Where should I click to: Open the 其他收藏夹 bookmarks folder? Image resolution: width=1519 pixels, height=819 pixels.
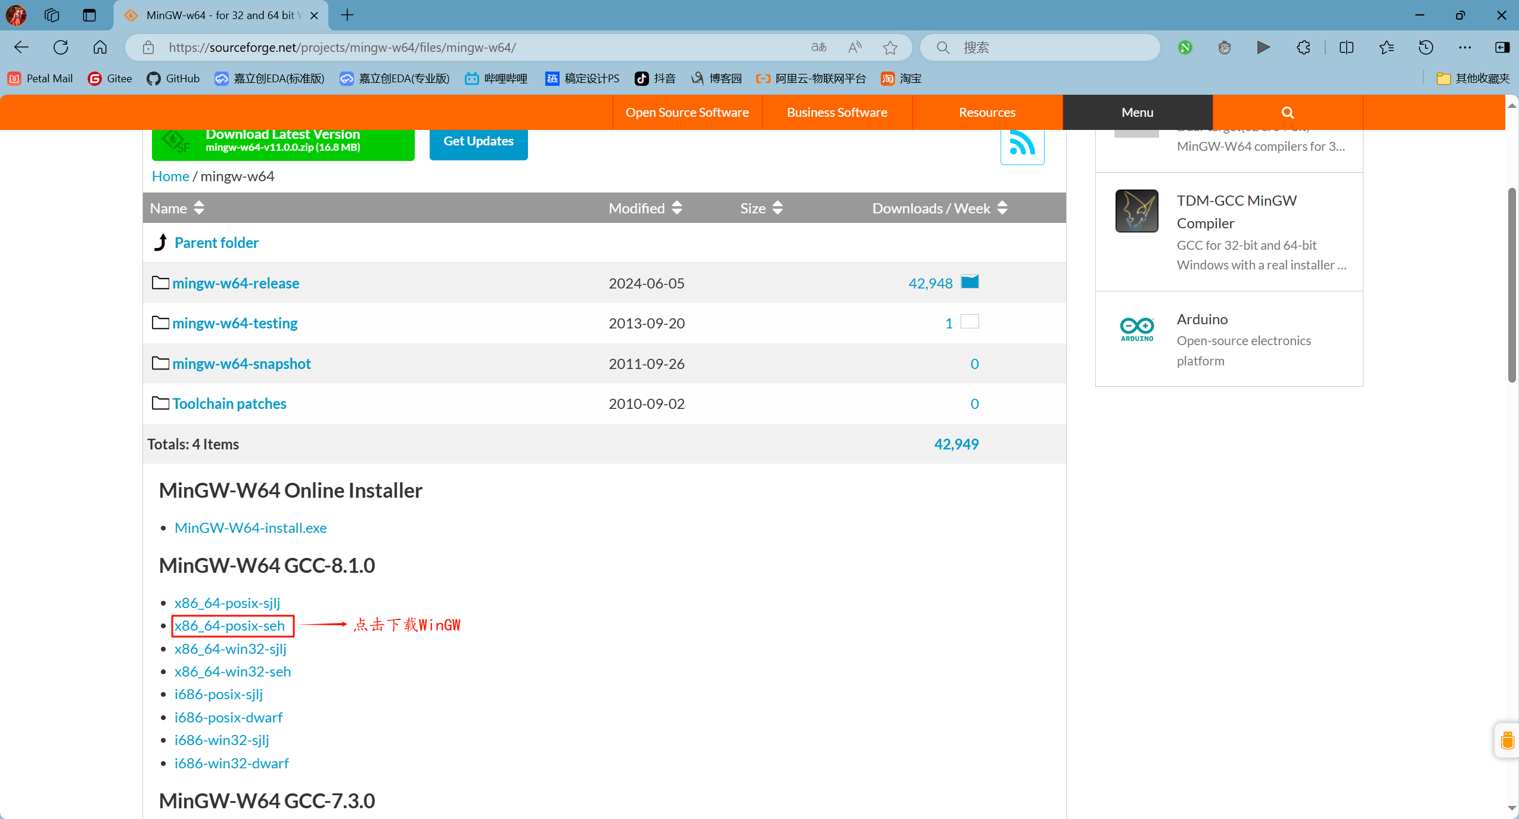(x=1473, y=78)
